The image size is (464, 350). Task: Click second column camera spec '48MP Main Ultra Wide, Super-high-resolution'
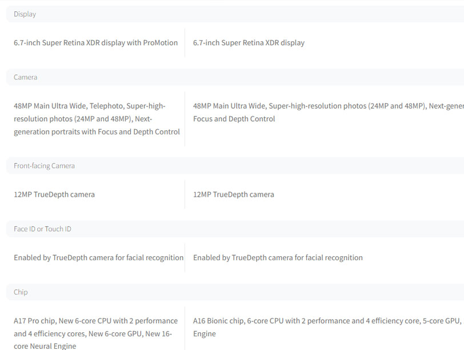[x=329, y=112]
